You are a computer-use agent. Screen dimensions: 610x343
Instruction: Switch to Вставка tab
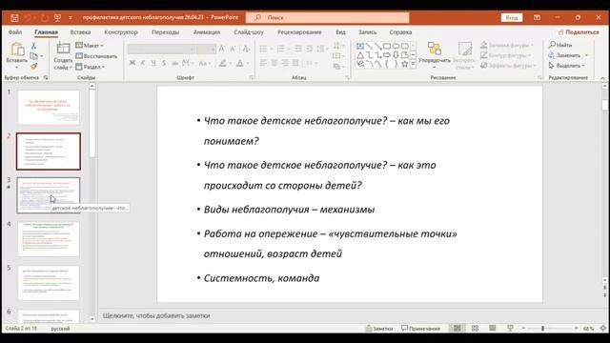[x=80, y=32]
